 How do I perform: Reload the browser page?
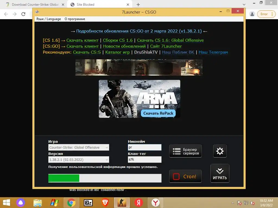click(x=23, y=14)
